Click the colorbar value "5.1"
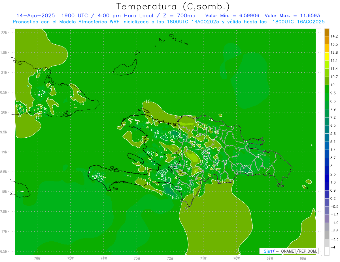340x262 pixels. point(333,142)
